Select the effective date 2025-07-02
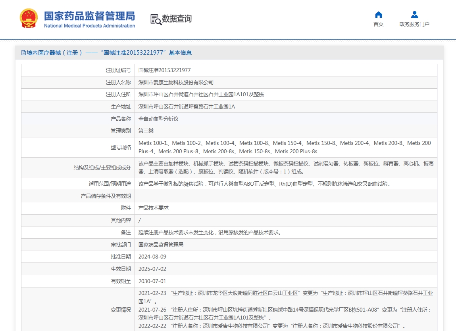The width and height of the screenshot is (456, 331). pos(152,269)
